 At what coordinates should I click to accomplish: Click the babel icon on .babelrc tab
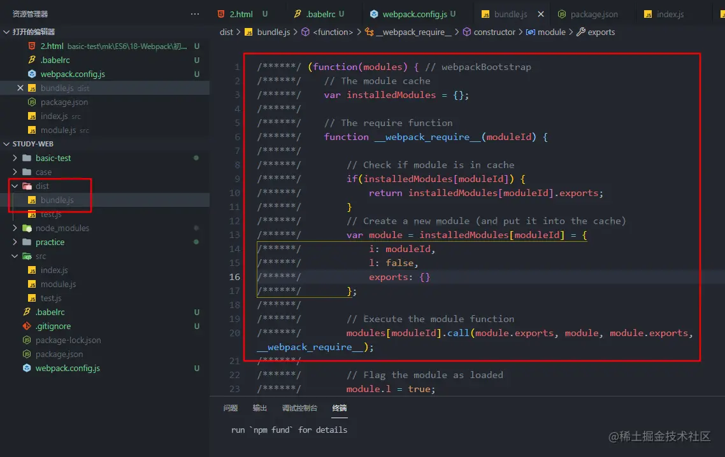(298, 15)
